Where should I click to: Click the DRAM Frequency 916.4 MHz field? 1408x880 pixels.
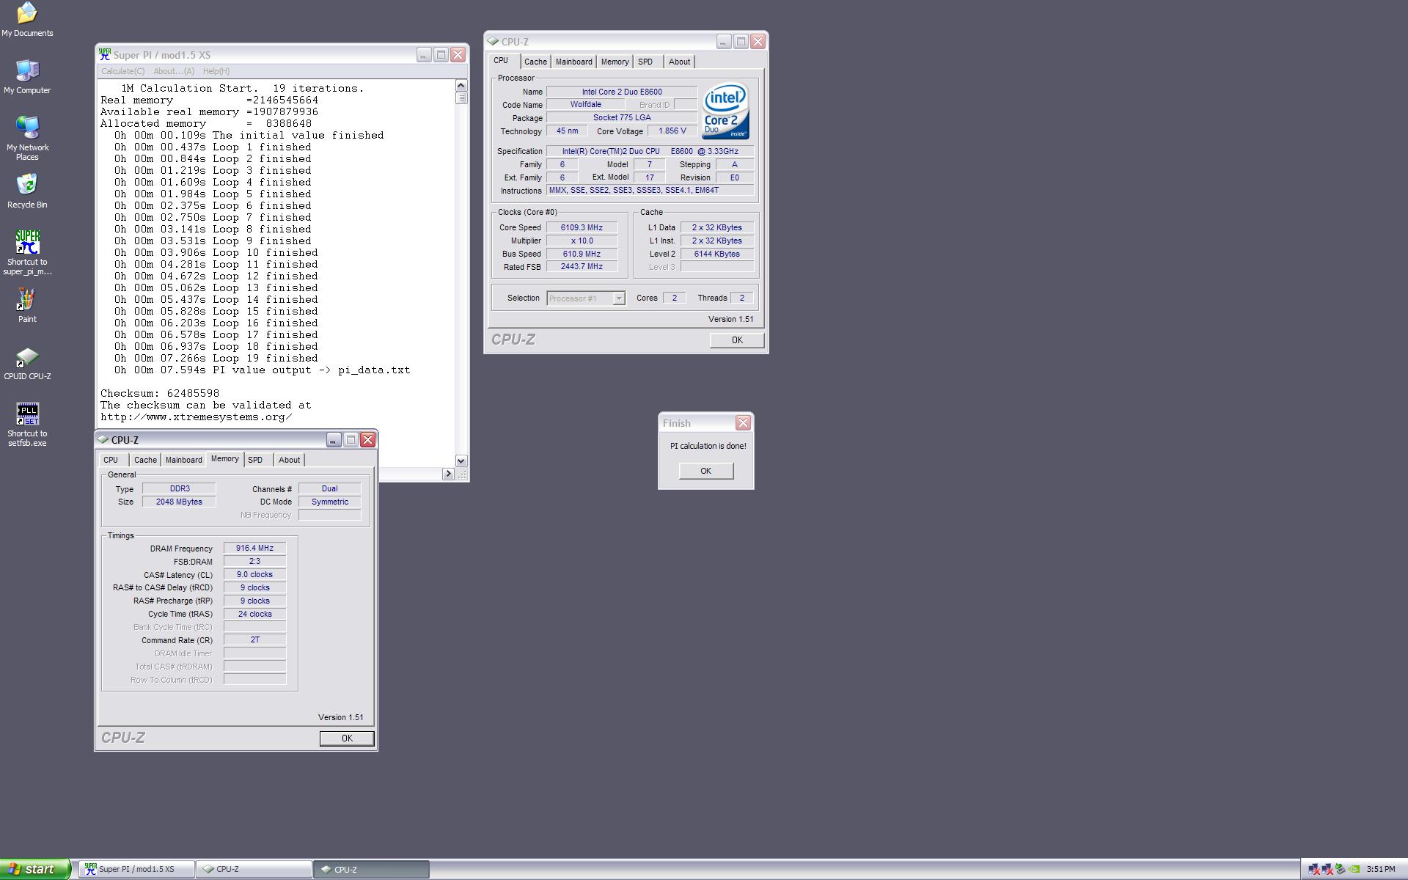point(254,548)
